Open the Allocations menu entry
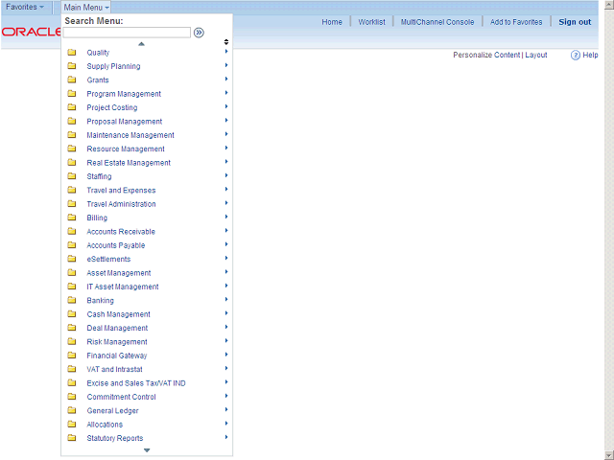Image resolution: width=614 pixels, height=460 pixels. tap(105, 425)
